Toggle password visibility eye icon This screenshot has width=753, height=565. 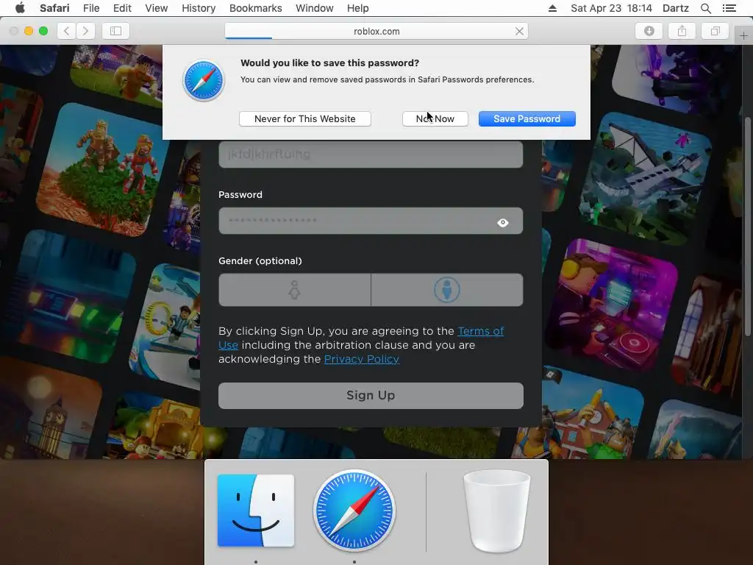503,222
